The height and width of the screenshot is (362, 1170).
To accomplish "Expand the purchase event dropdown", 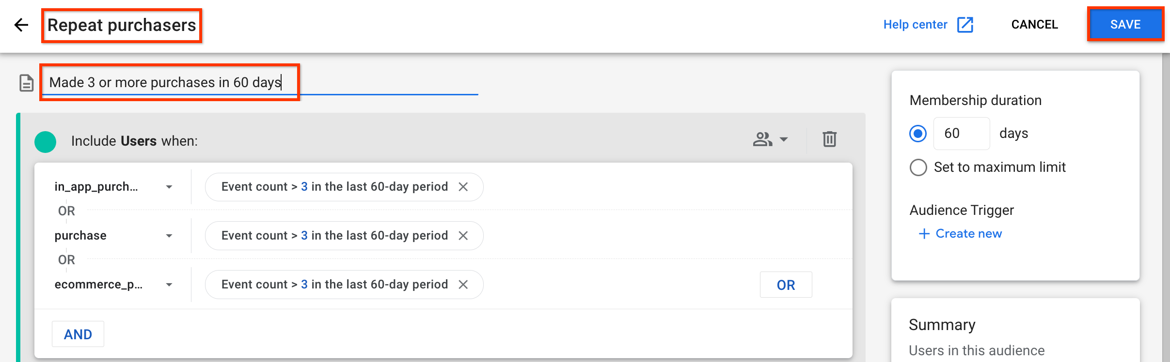I will coord(169,236).
